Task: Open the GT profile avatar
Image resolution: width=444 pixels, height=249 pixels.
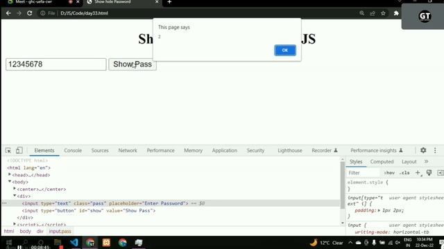Action: coord(425,16)
